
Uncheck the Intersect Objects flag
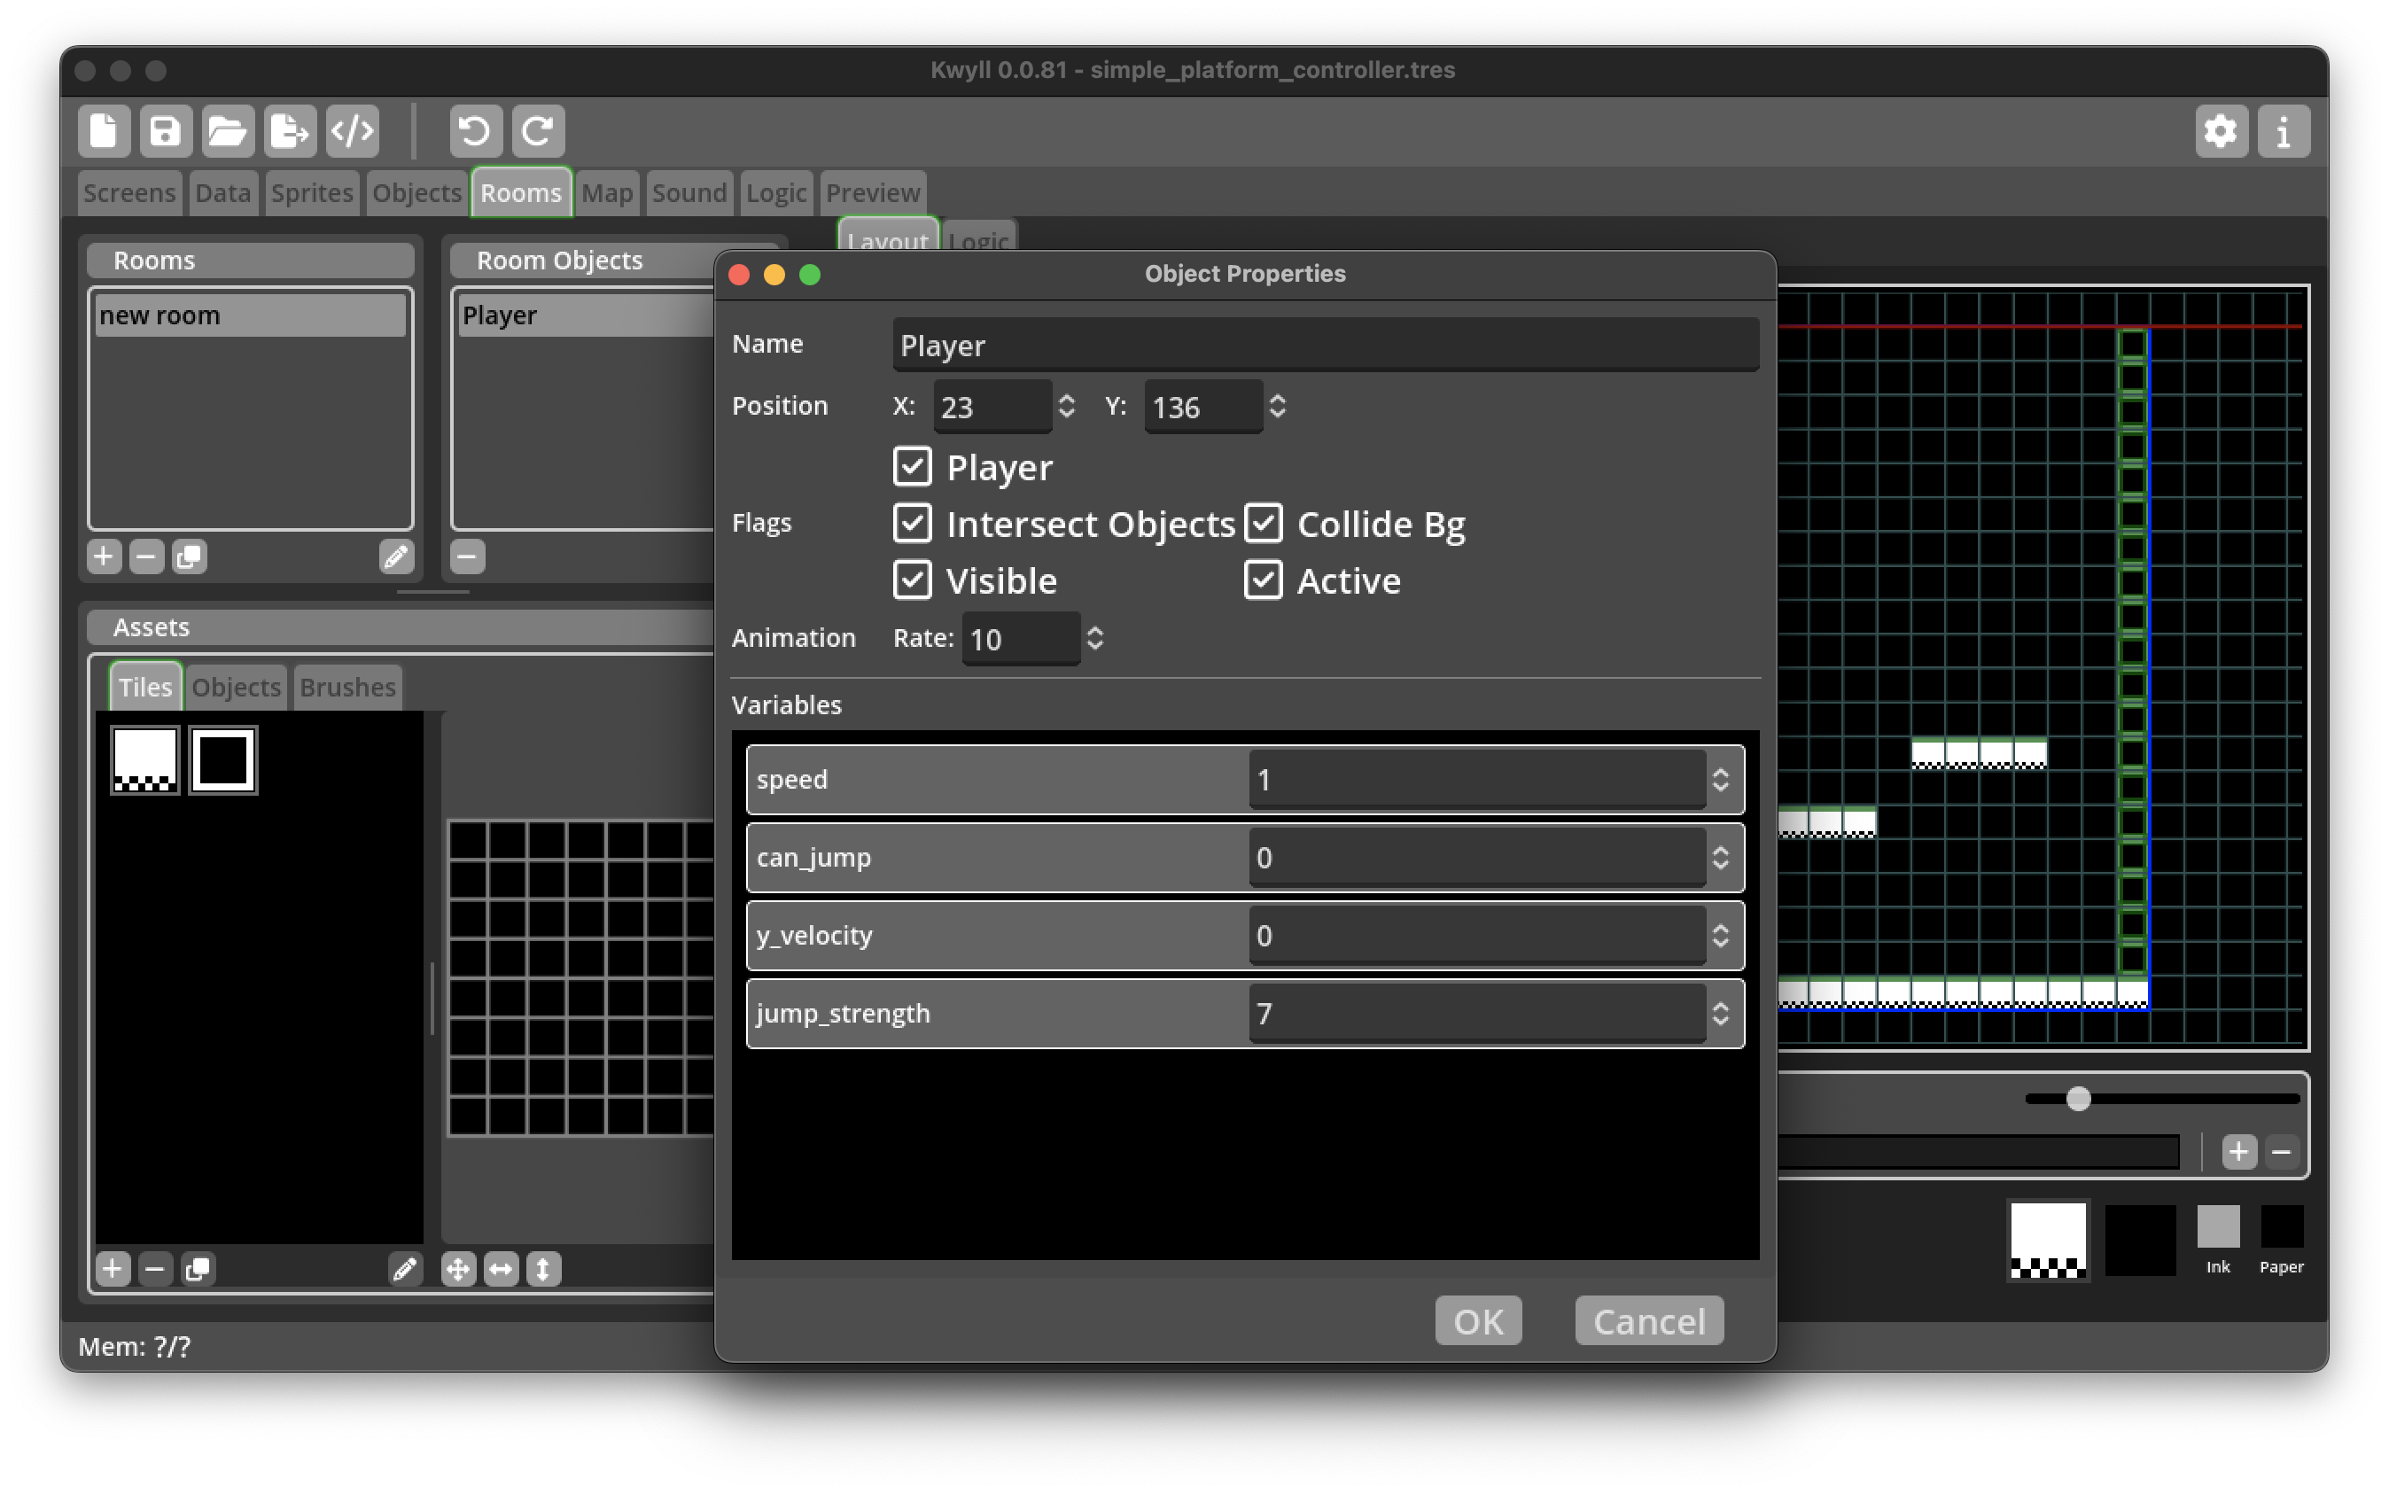tap(912, 524)
